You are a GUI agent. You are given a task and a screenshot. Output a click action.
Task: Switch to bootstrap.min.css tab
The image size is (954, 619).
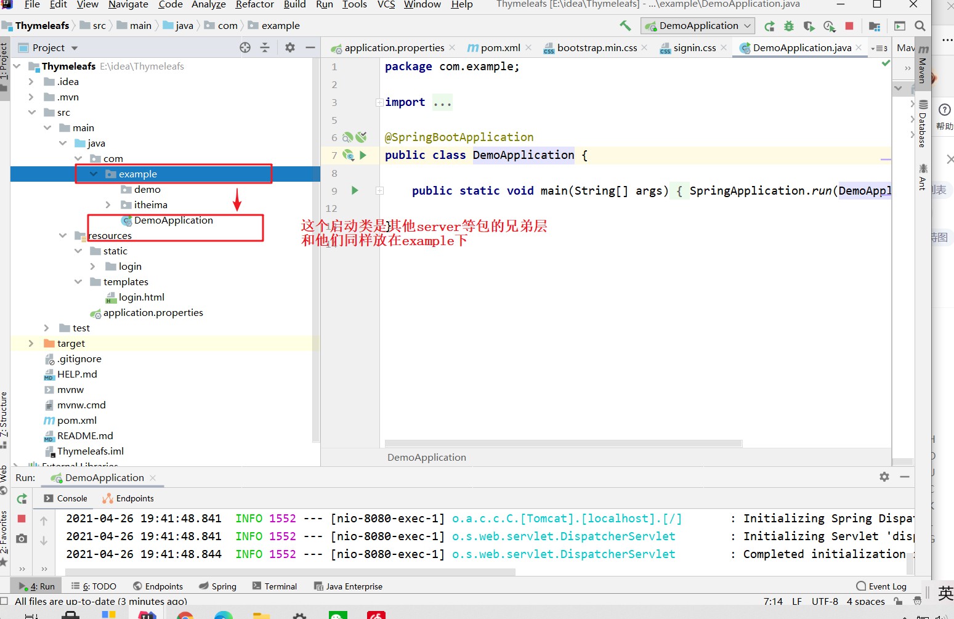596,47
